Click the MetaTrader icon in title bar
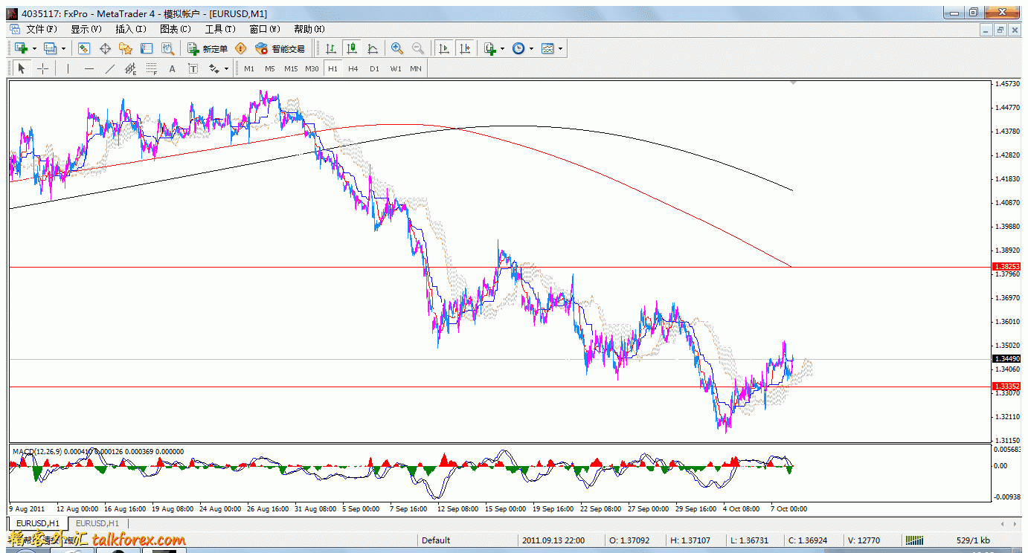Viewport: 1028px width, 553px height. (11, 13)
